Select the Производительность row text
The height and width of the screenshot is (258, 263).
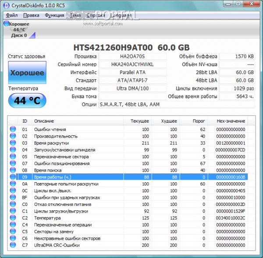coord(56,136)
